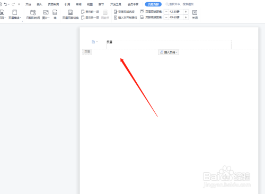Click the Undo arrow icon

pyautogui.click(x=6, y=4)
